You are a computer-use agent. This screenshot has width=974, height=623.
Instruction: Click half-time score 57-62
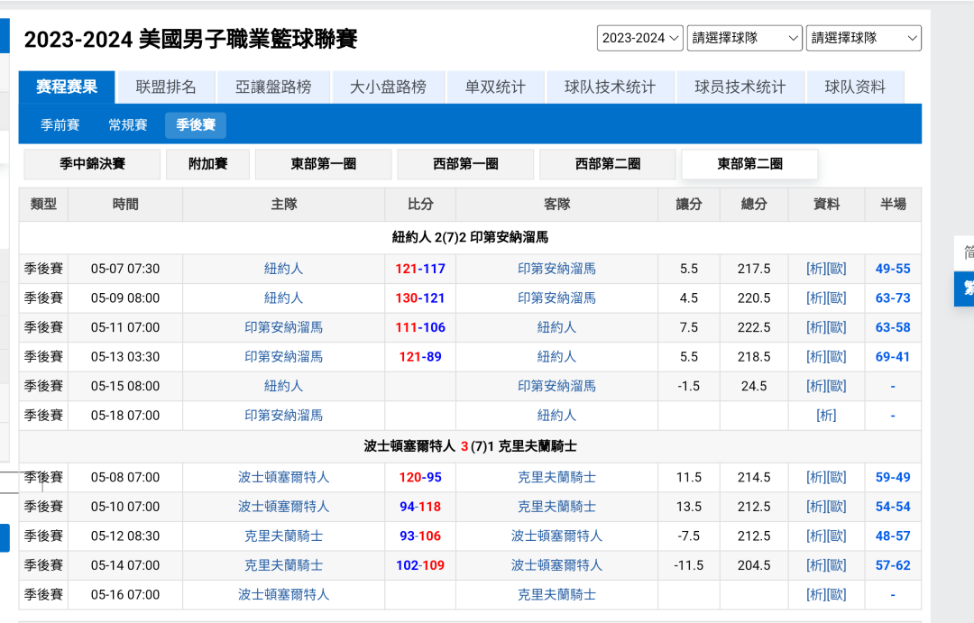coord(893,565)
